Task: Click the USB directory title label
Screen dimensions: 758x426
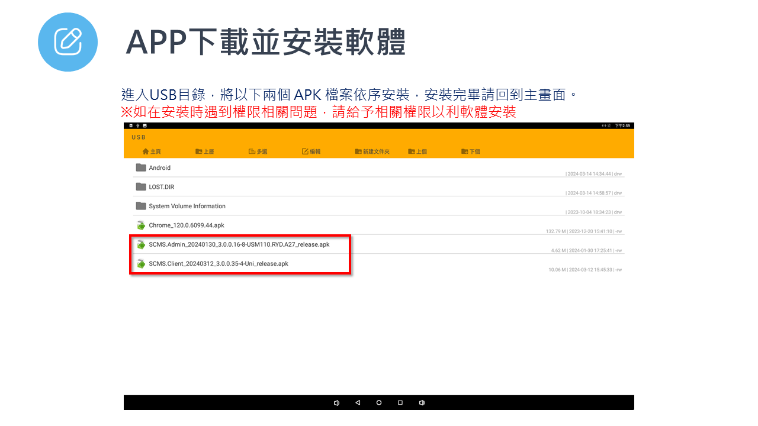Action: (x=138, y=137)
